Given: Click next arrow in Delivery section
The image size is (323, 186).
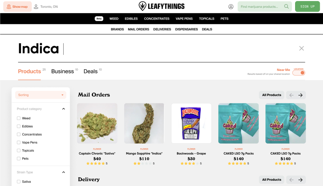Looking at the screenshot, I should (x=300, y=180).
